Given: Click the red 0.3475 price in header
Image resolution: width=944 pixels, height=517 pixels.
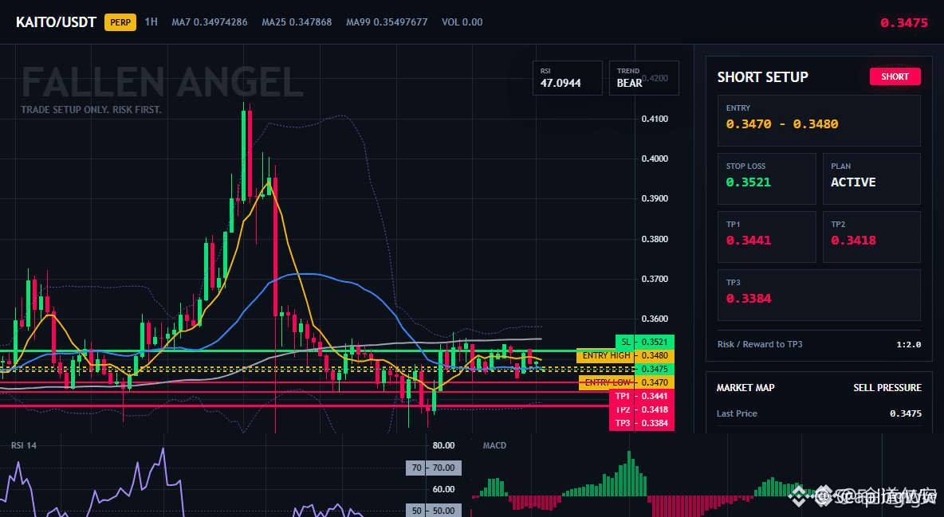Looking at the screenshot, I should click(x=903, y=23).
